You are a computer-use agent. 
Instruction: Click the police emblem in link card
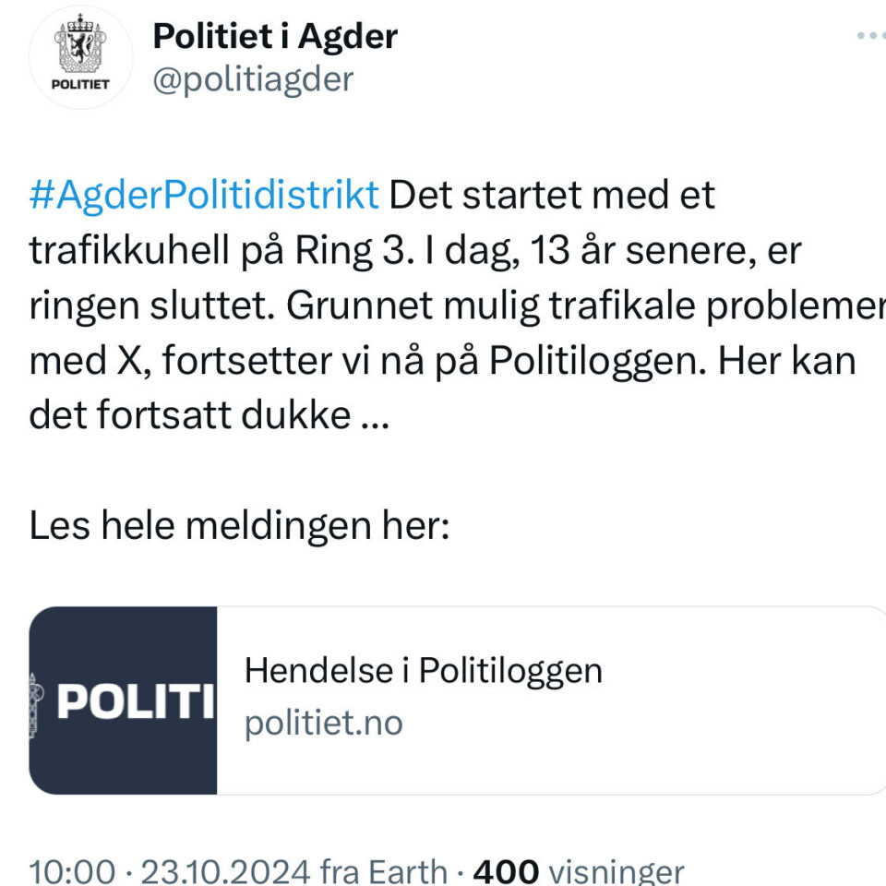tap(37, 703)
